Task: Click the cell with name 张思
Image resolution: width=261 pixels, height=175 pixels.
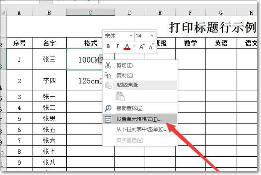Action: 49,118
